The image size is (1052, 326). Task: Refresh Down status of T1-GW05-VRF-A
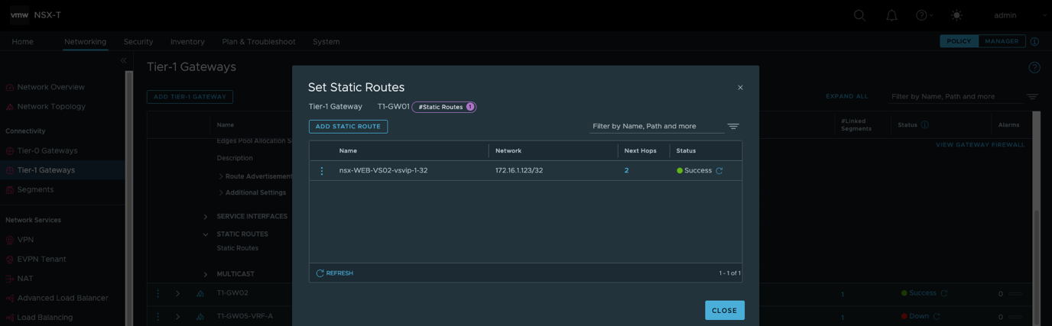(x=937, y=316)
